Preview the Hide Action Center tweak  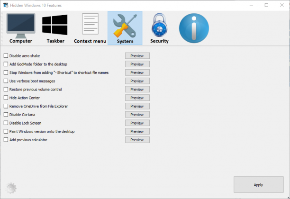pos(137,98)
